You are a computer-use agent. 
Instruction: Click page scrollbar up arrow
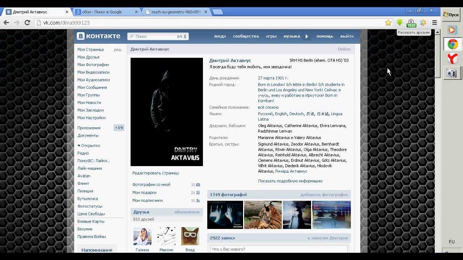click(437, 32)
